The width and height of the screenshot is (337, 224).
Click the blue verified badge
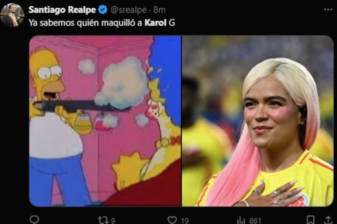click(102, 10)
